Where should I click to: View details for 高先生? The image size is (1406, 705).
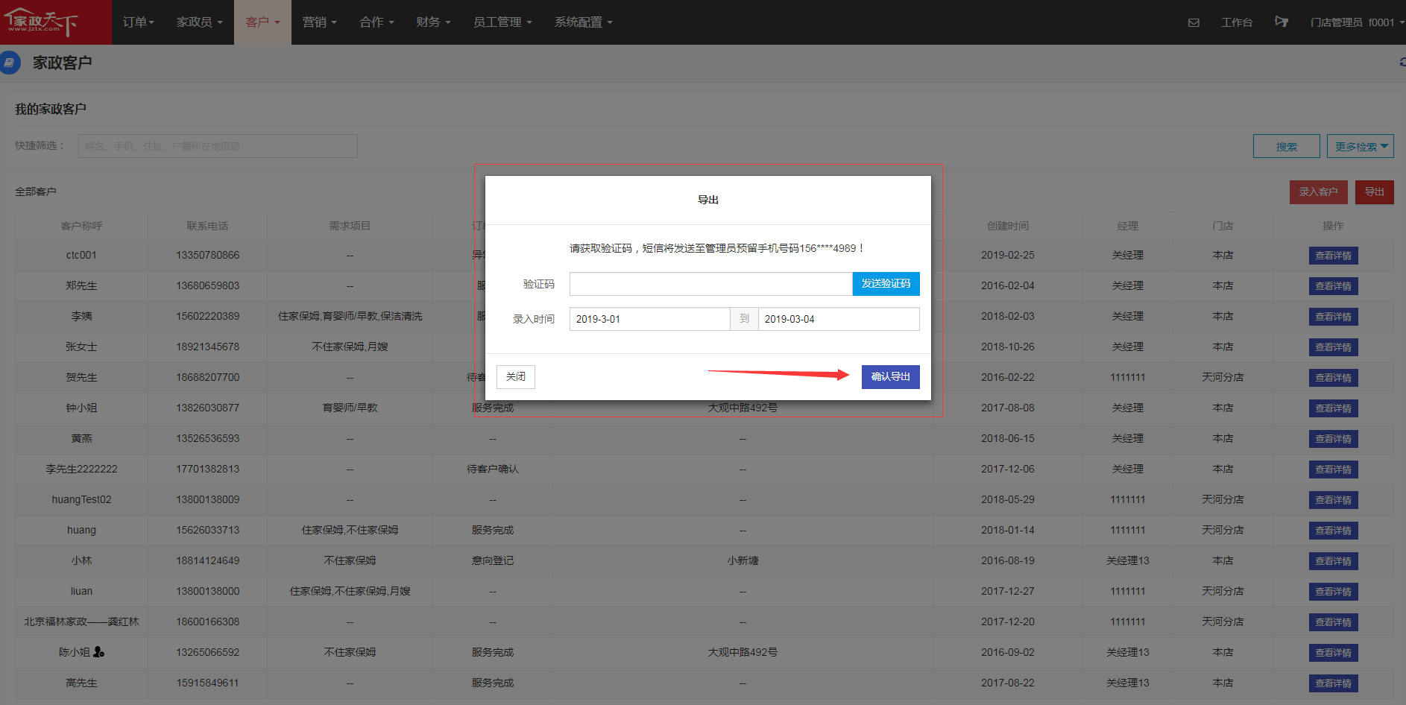coord(1333,683)
